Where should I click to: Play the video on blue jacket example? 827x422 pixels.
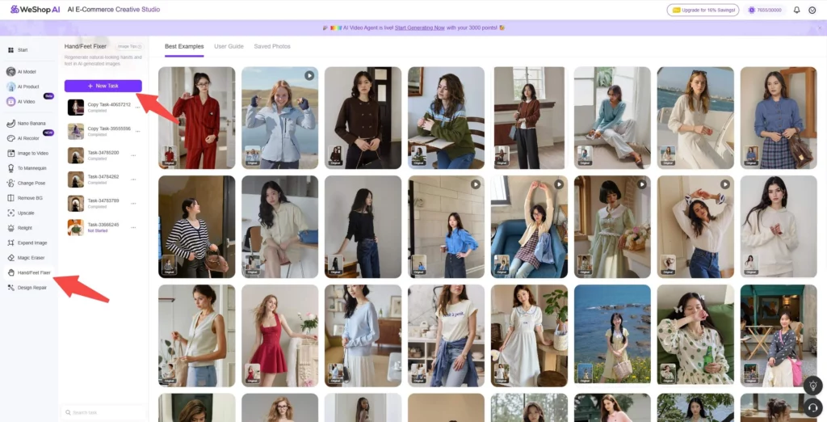[309, 75]
